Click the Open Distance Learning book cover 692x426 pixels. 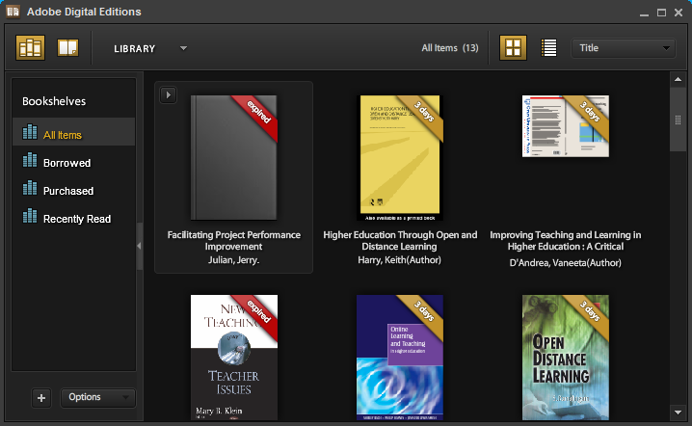[x=566, y=357]
